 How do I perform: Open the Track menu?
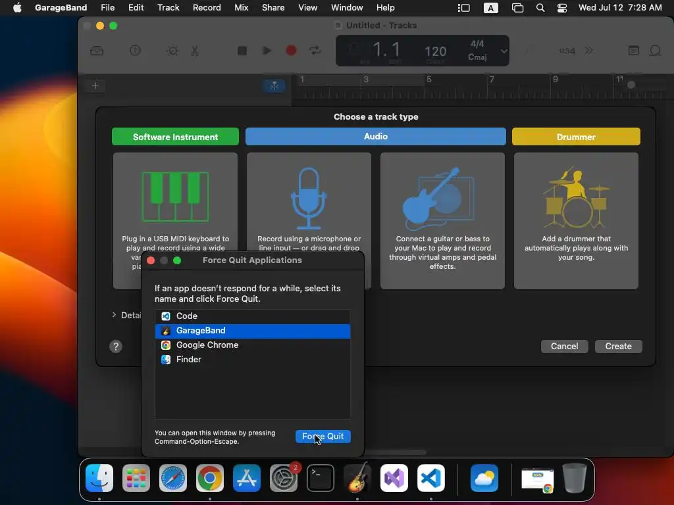[x=168, y=8]
